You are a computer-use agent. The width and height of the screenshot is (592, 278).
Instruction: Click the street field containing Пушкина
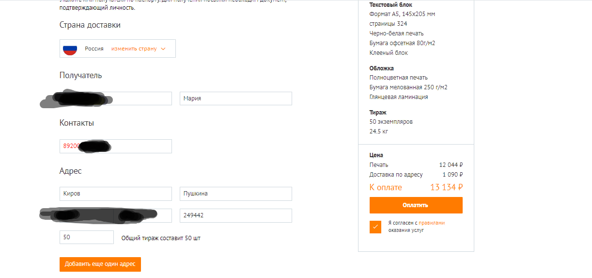[x=235, y=194]
